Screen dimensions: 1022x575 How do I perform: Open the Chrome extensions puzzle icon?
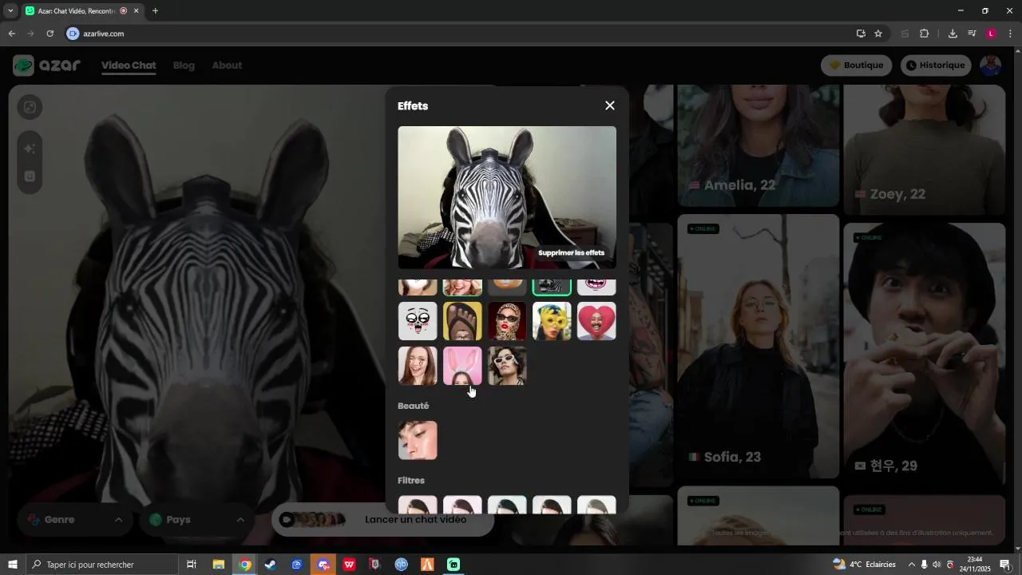tap(925, 34)
